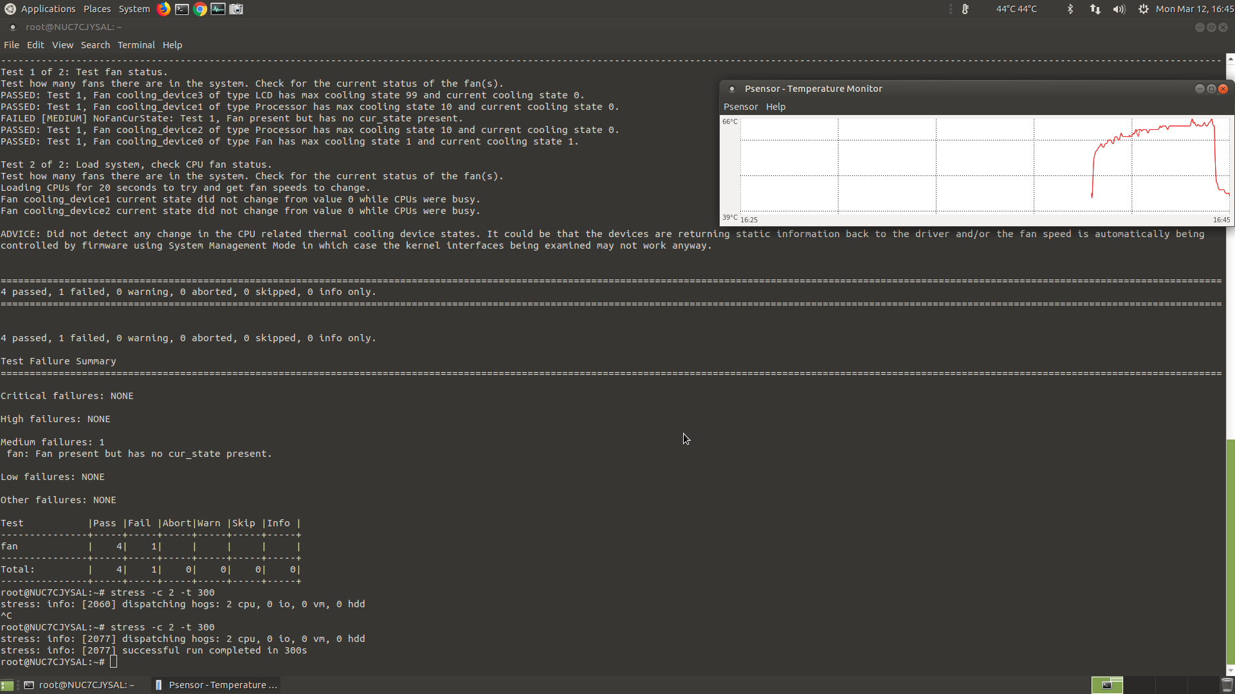Switch to root@NUC7CJYSAL terminal taskbar entry
1235x694 pixels.
pyautogui.click(x=80, y=685)
